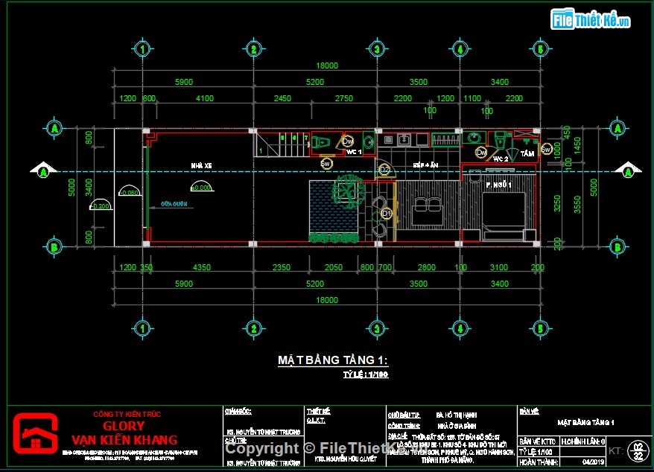Select the 02/32 sheet number circle
654x472 pixels.
[637, 450]
